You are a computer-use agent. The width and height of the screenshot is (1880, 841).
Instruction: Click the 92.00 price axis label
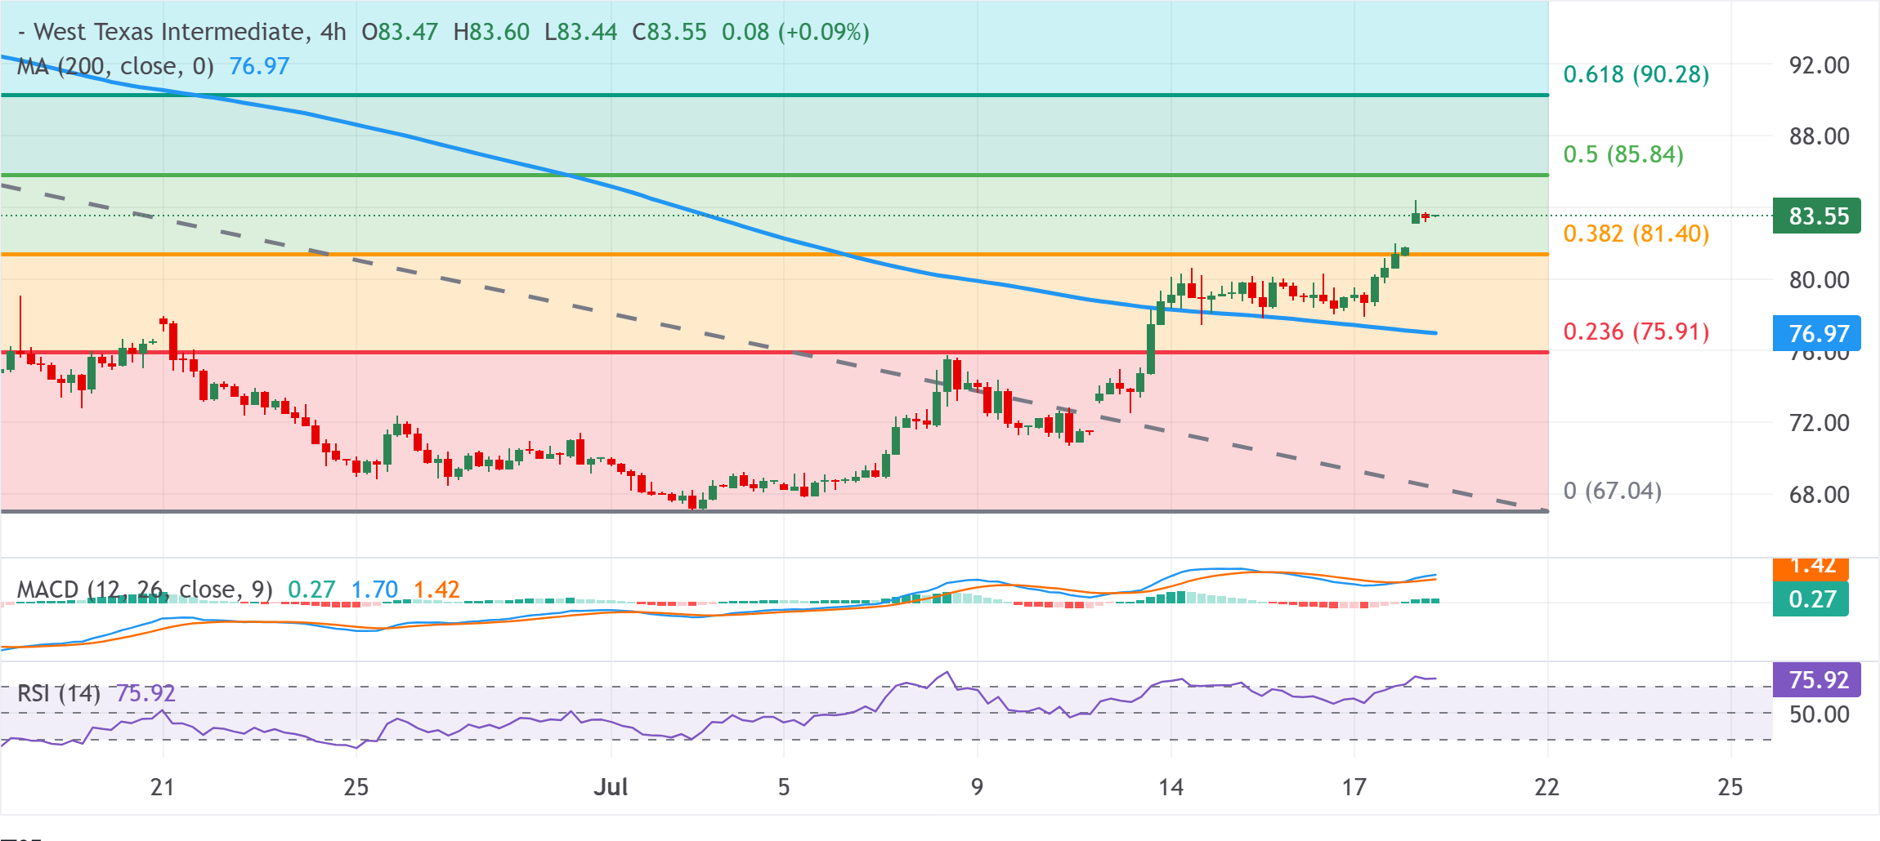coord(1820,65)
